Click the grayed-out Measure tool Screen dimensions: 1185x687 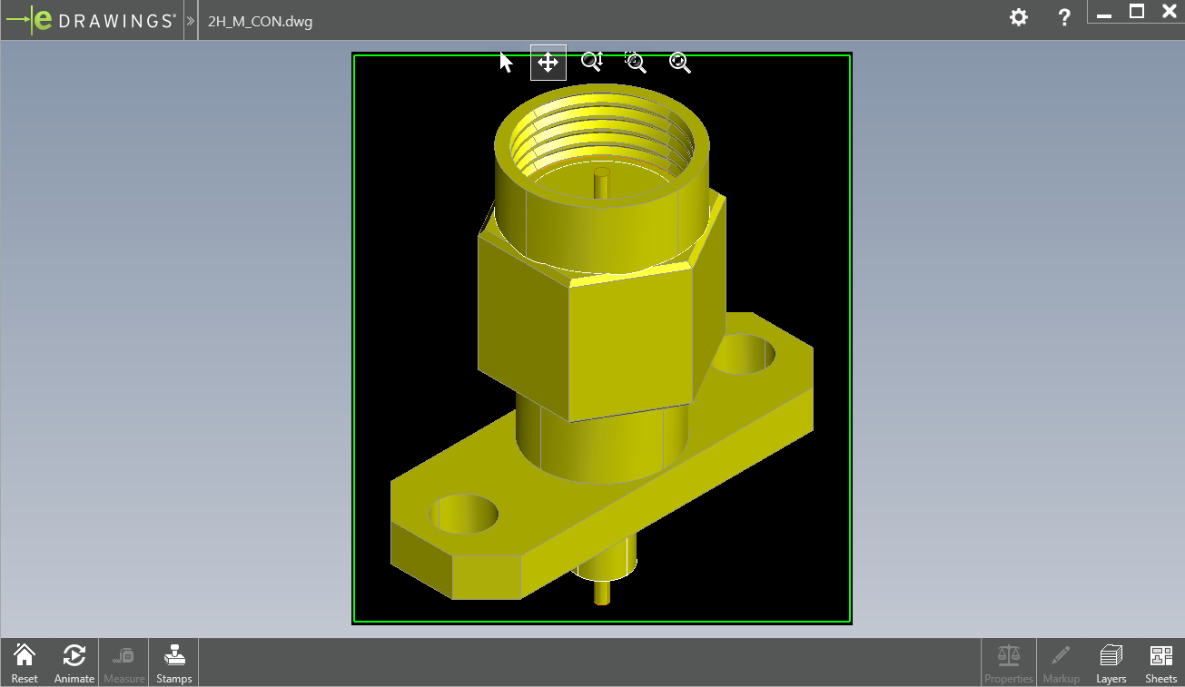click(x=124, y=662)
